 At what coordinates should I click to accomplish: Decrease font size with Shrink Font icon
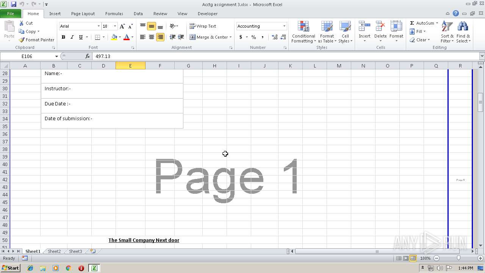point(130,26)
